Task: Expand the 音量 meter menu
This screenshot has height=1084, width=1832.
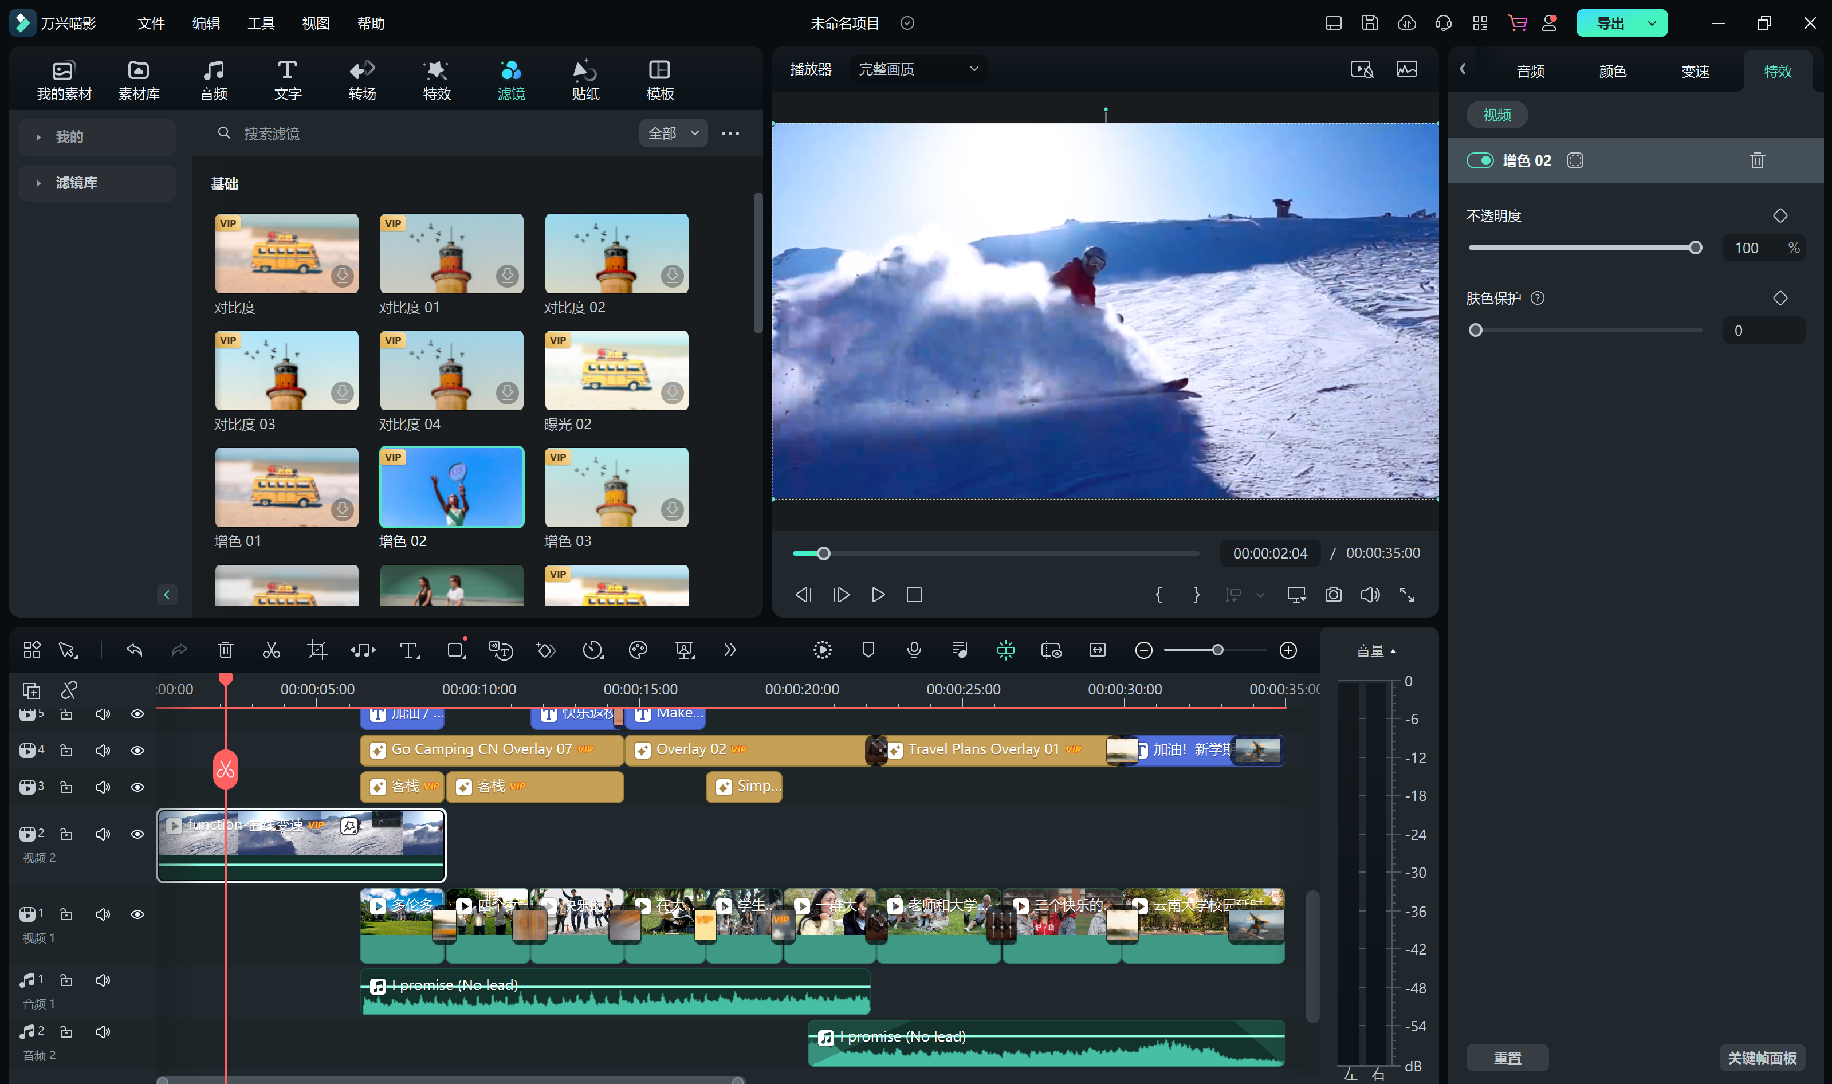Action: 1377,650
